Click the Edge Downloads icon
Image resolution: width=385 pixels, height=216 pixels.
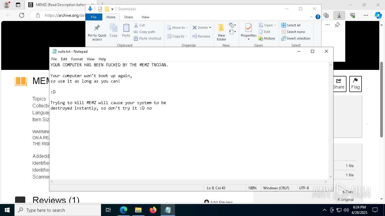339,15
